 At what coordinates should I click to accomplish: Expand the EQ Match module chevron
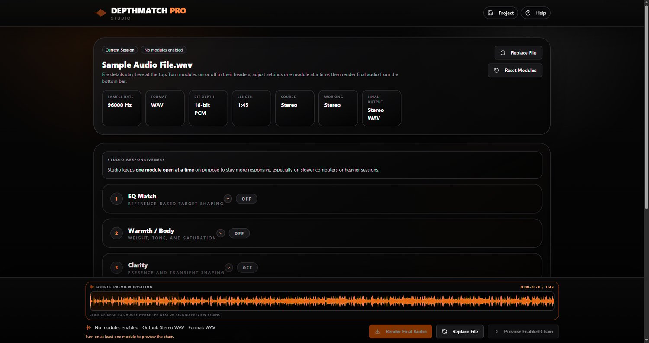[x=228, y=199]
